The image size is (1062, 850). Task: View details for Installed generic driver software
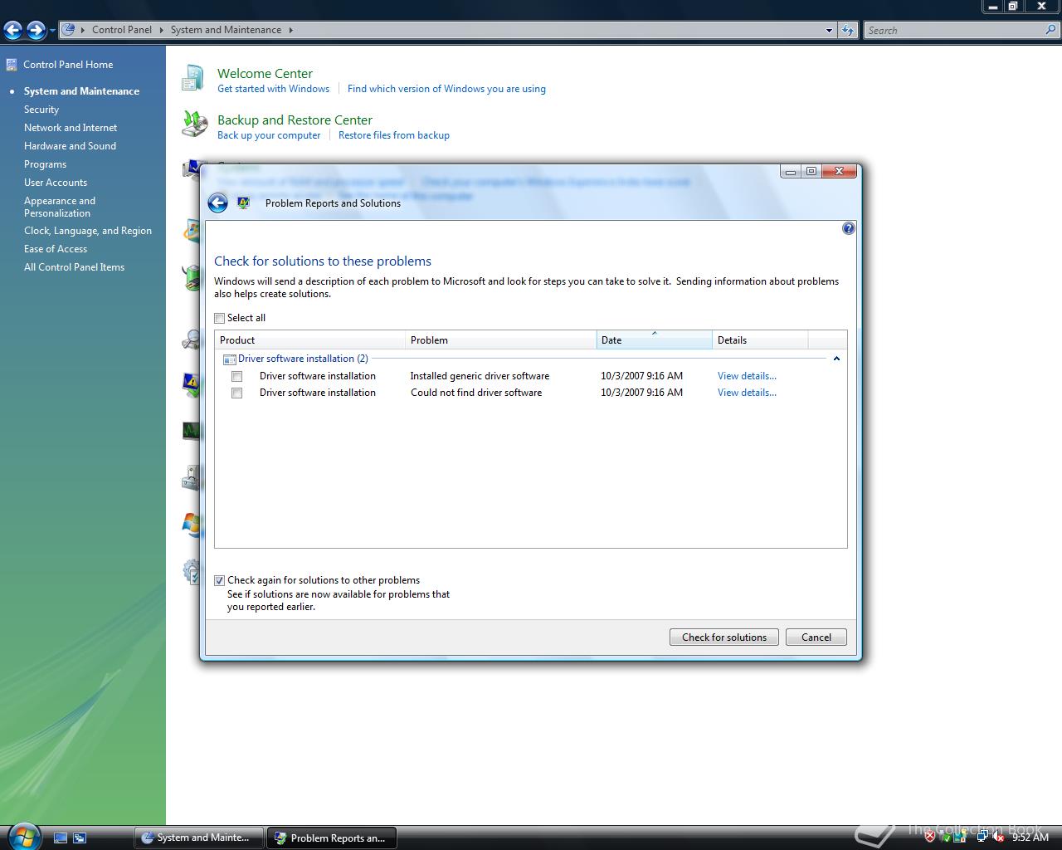(747, 376)
